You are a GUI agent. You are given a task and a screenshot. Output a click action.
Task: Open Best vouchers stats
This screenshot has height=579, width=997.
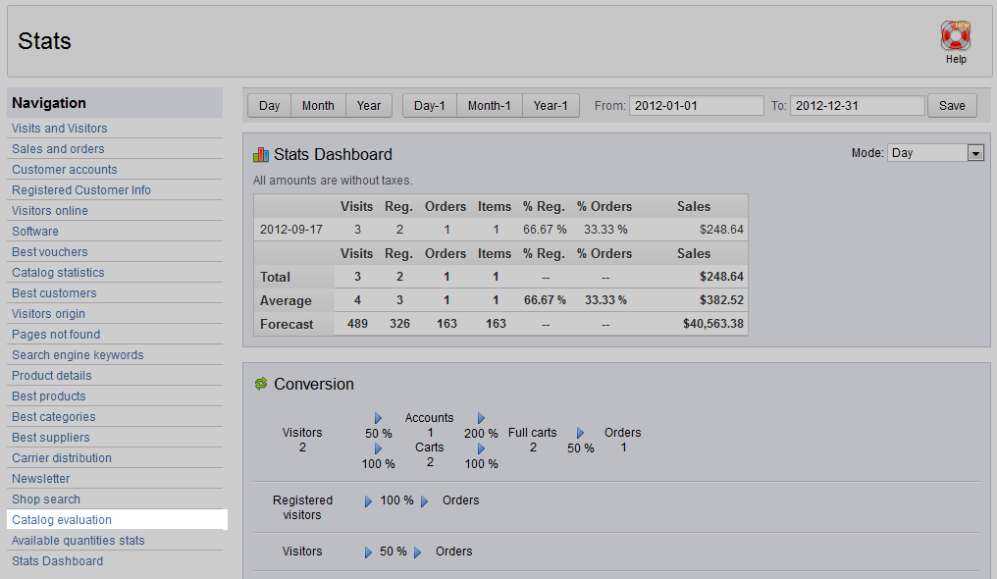[50, 252]
